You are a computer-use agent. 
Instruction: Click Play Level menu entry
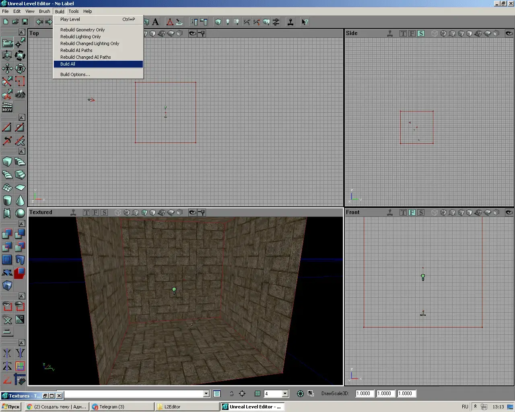pos(98,19)
